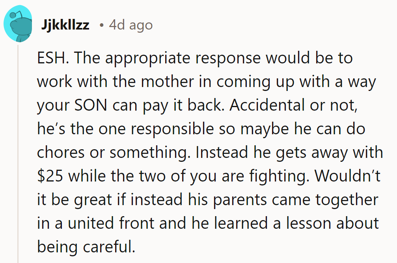Screen dimensions: 397x263
Task: Open the Jjkkllzz username profile link
Action: pos(65,26)
